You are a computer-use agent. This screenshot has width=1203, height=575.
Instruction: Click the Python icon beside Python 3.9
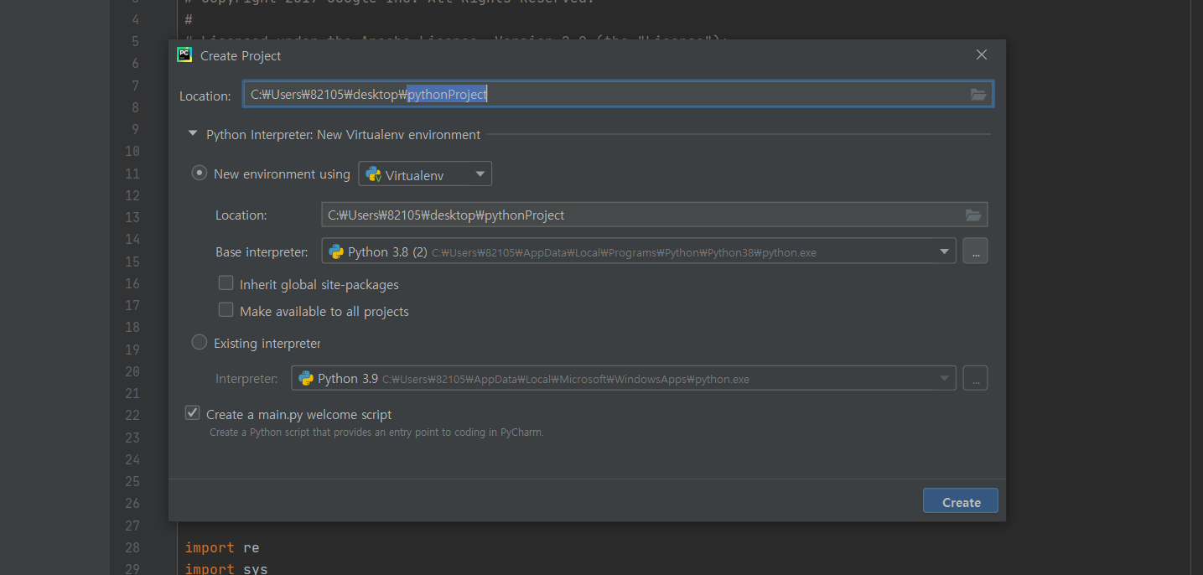tap(306, 379)
